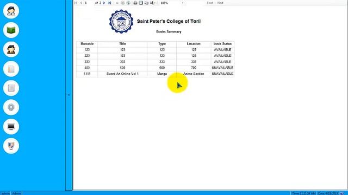The height and width of the screenshot is (195, 348).
Task: Go to previous report page
Action: pyautogui.click(x=81, y=3)
